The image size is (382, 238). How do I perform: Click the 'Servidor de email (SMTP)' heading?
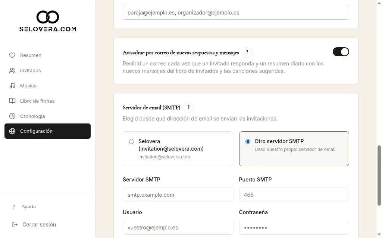click(151, 107)
